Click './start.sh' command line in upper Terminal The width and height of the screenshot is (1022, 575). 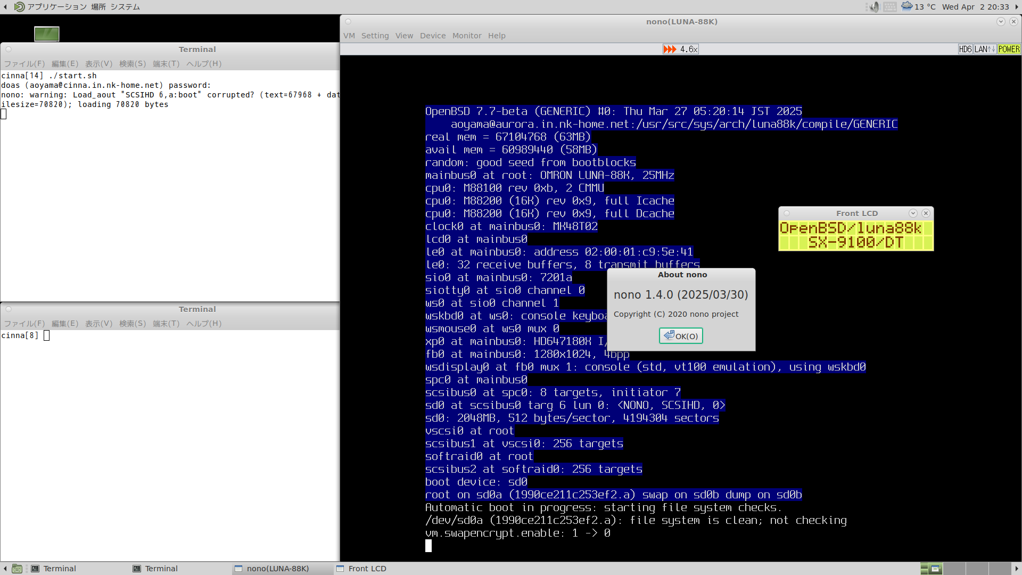pyautogui.click(x=73, y=76)
